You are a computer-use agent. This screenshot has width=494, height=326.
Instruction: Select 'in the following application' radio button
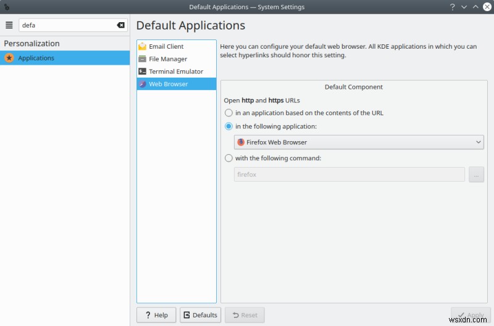tap(228, 126)
